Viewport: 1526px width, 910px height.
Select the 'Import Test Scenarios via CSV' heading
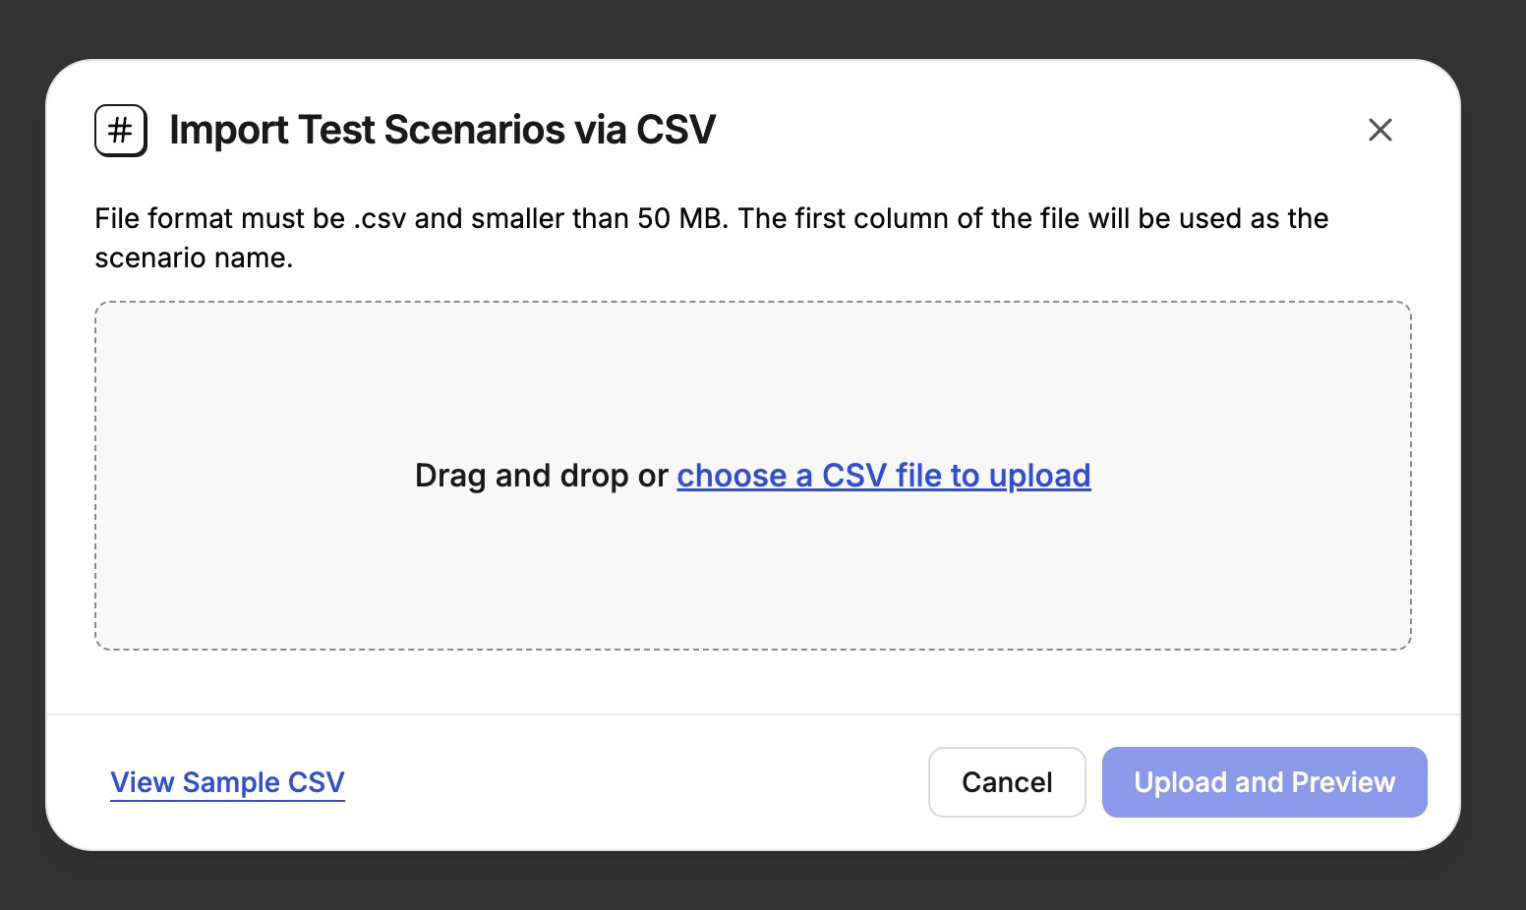[442, 130]
